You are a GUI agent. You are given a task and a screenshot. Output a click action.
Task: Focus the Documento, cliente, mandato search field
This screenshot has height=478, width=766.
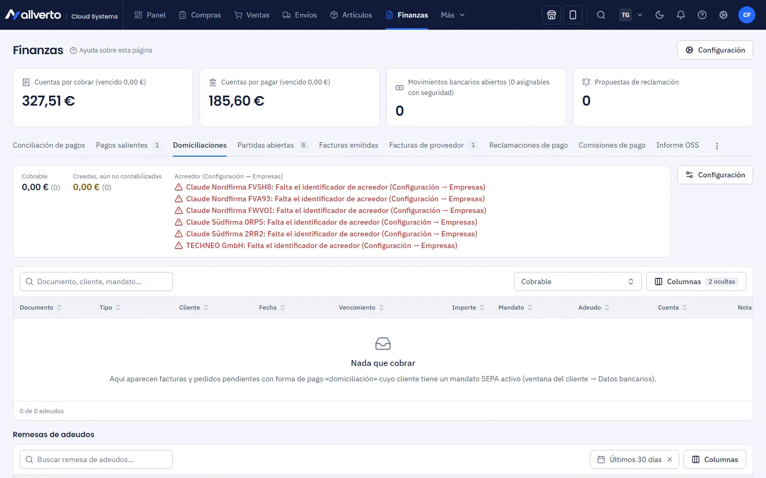(96, 281)
